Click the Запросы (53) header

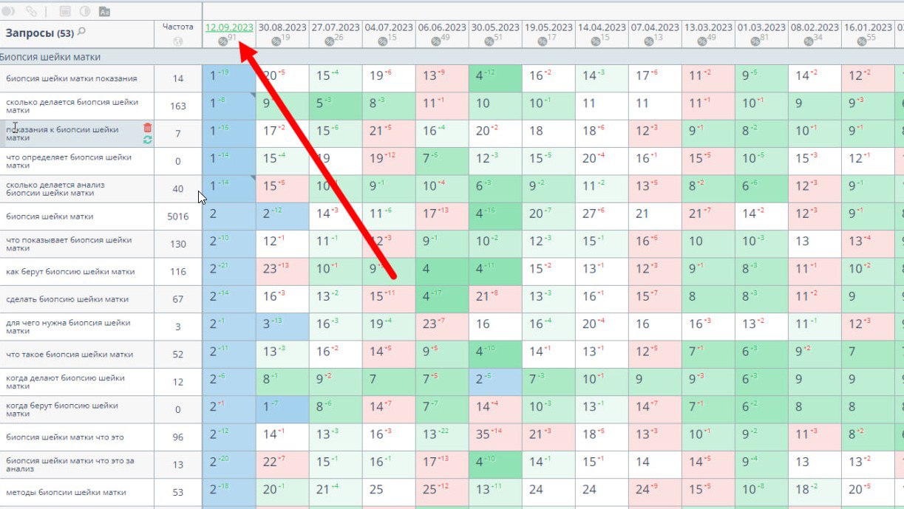40,33
